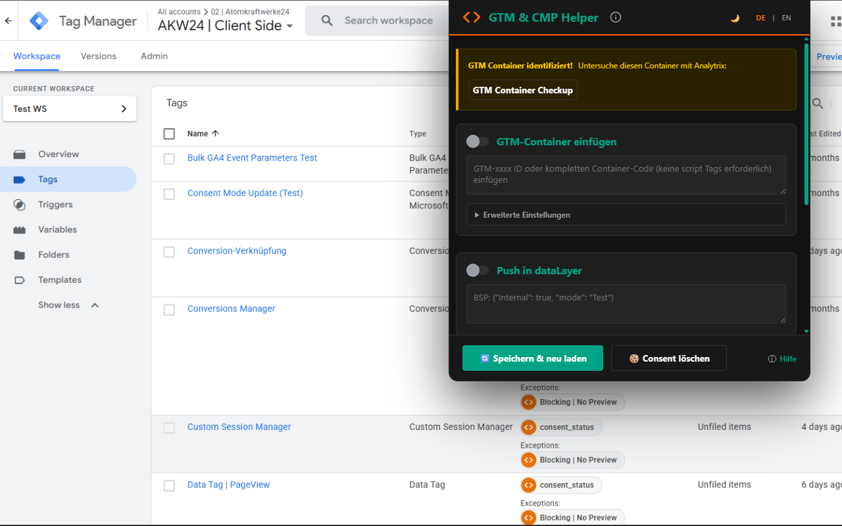Enable the GTM-Container einfügen toggle
The height and width of the screenshot is (526, 842).
(x=478, y=141)
